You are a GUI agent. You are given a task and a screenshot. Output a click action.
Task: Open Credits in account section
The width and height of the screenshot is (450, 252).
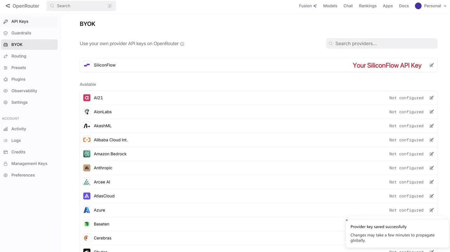(x=29, y=152)
